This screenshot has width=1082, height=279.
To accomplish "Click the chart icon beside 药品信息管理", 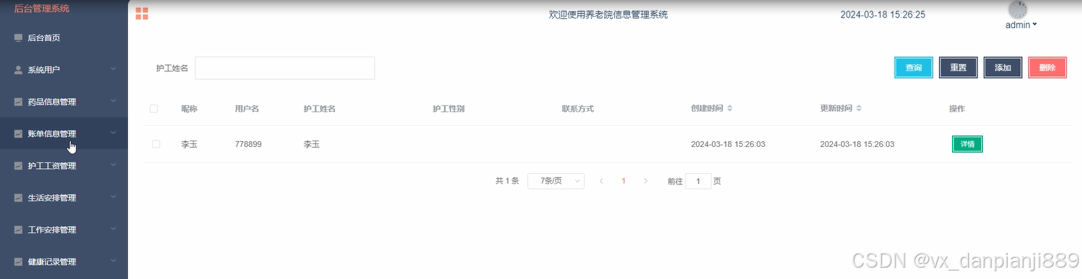I will click(18, 102).
